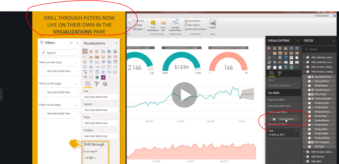This screenshot has height=164, width=339.
Task: Click the Tooltips Add data fields well
Action: [x=100, y=136]
